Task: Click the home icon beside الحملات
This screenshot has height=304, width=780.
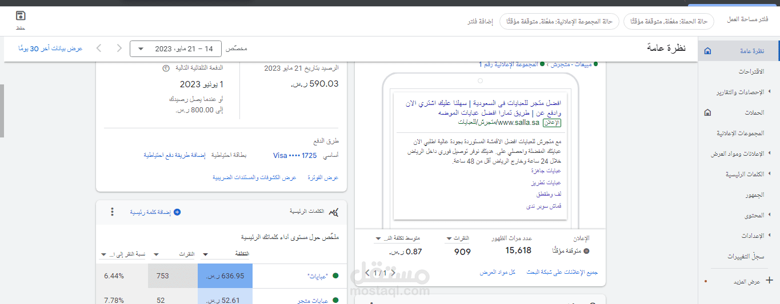Action: tap(707, 112)
